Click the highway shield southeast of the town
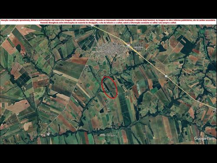This screenshot has width=217, height=163. click(166, 76)
